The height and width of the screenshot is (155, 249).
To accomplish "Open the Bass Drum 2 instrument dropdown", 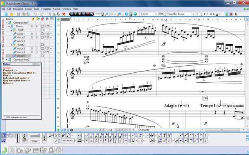I will point(76,141).
